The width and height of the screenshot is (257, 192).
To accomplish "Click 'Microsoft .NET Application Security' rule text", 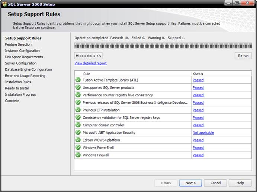I will point(109,133).
